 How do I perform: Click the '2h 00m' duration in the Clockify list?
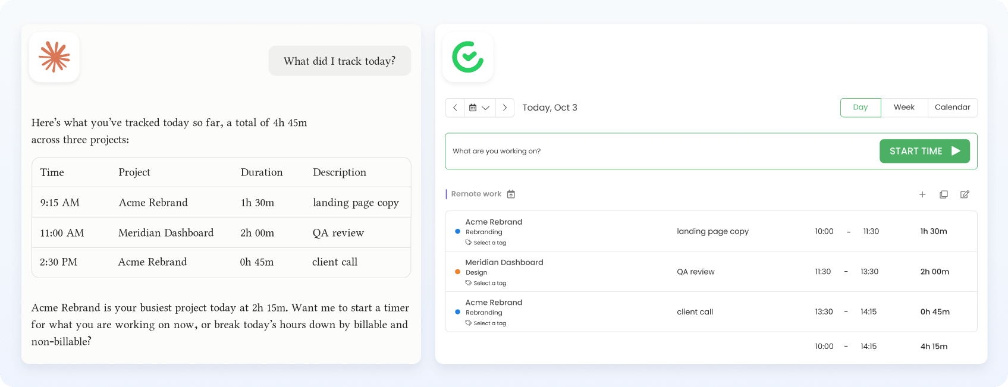point(935,272)
